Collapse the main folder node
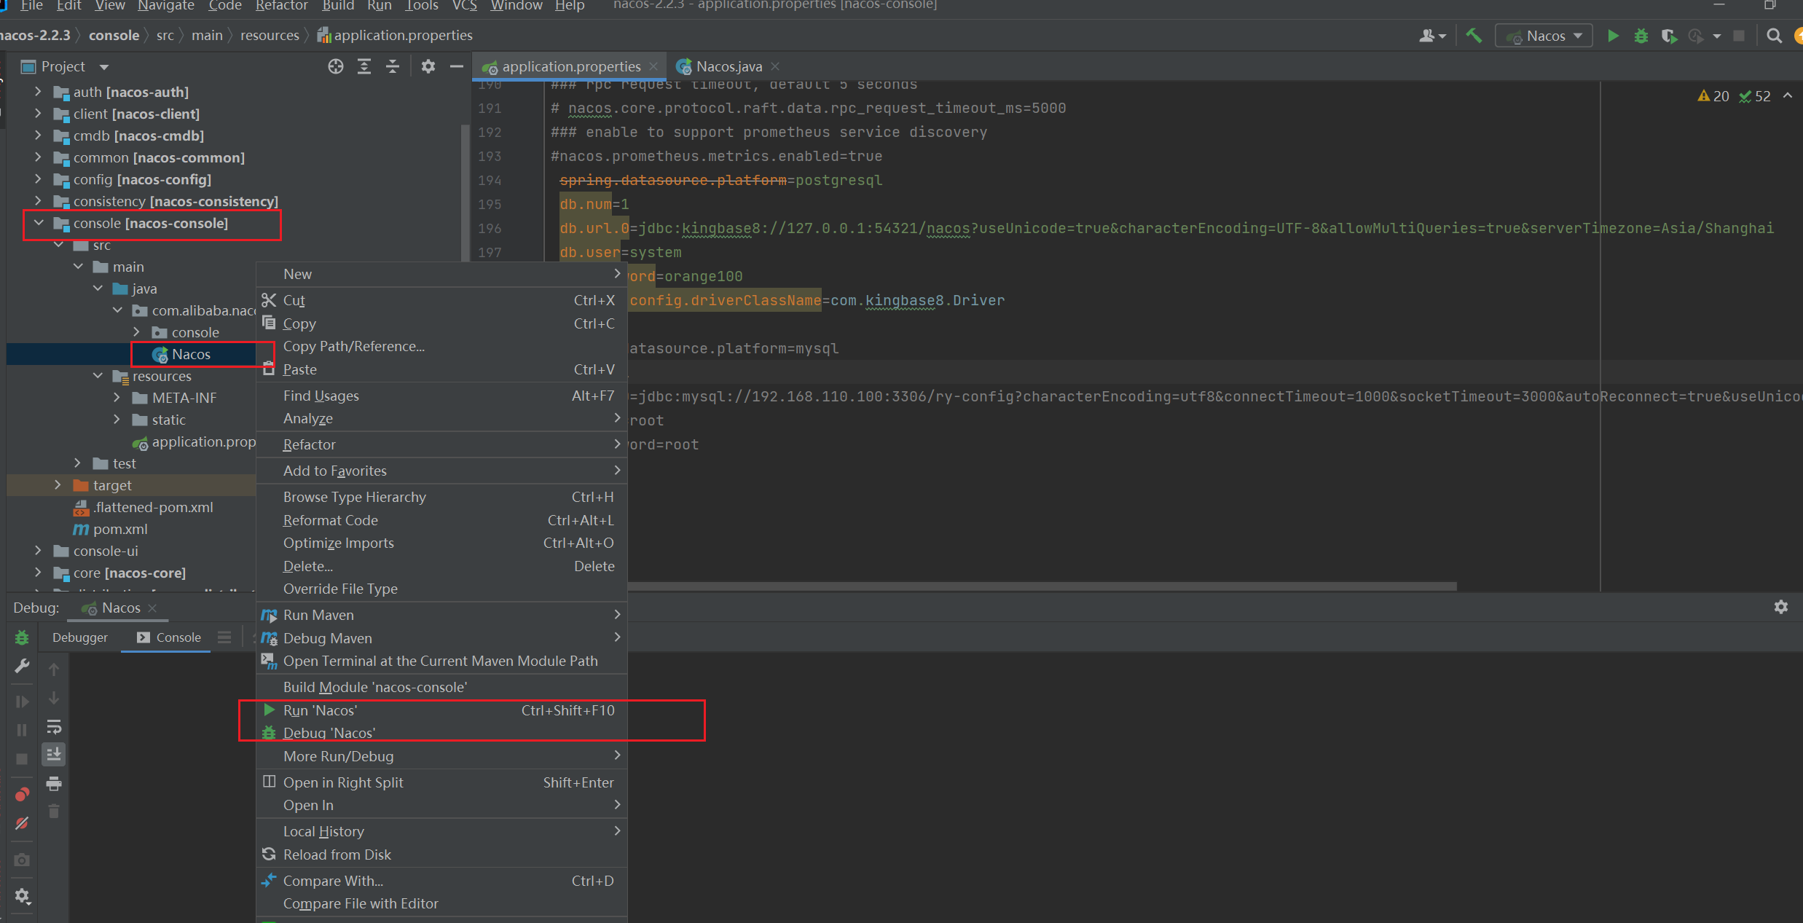The width and height of the screenshot is (1803, 923). point(78,267)
